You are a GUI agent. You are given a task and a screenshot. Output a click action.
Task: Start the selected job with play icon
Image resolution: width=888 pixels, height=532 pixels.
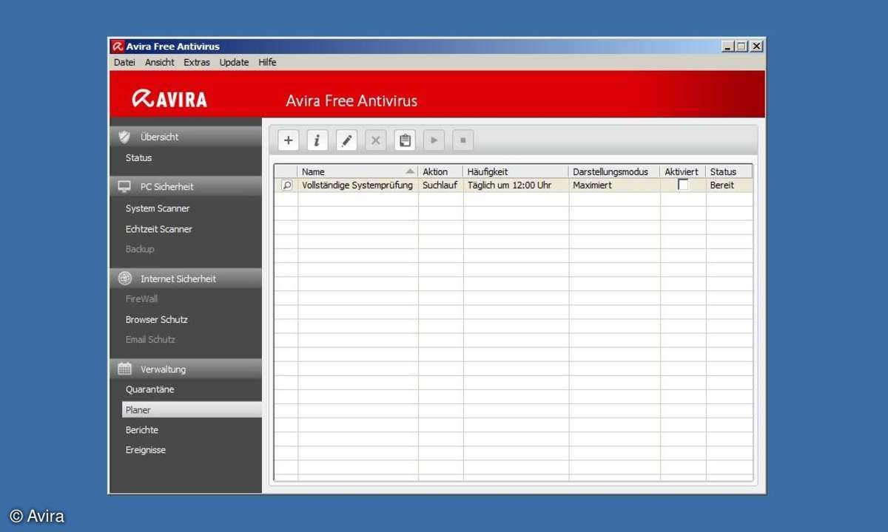[434, 140]
